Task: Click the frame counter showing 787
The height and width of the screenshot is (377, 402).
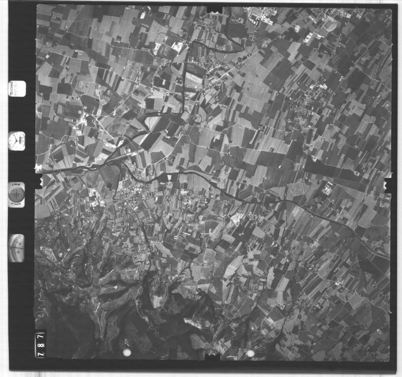Action: [40, 344]
